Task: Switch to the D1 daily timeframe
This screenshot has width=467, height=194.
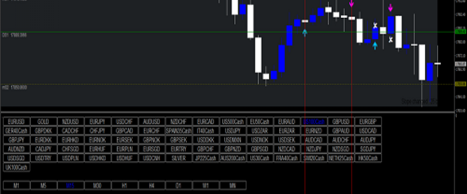Action: coord(179,185)
